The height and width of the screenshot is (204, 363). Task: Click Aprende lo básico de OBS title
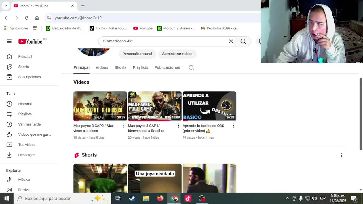203,128
